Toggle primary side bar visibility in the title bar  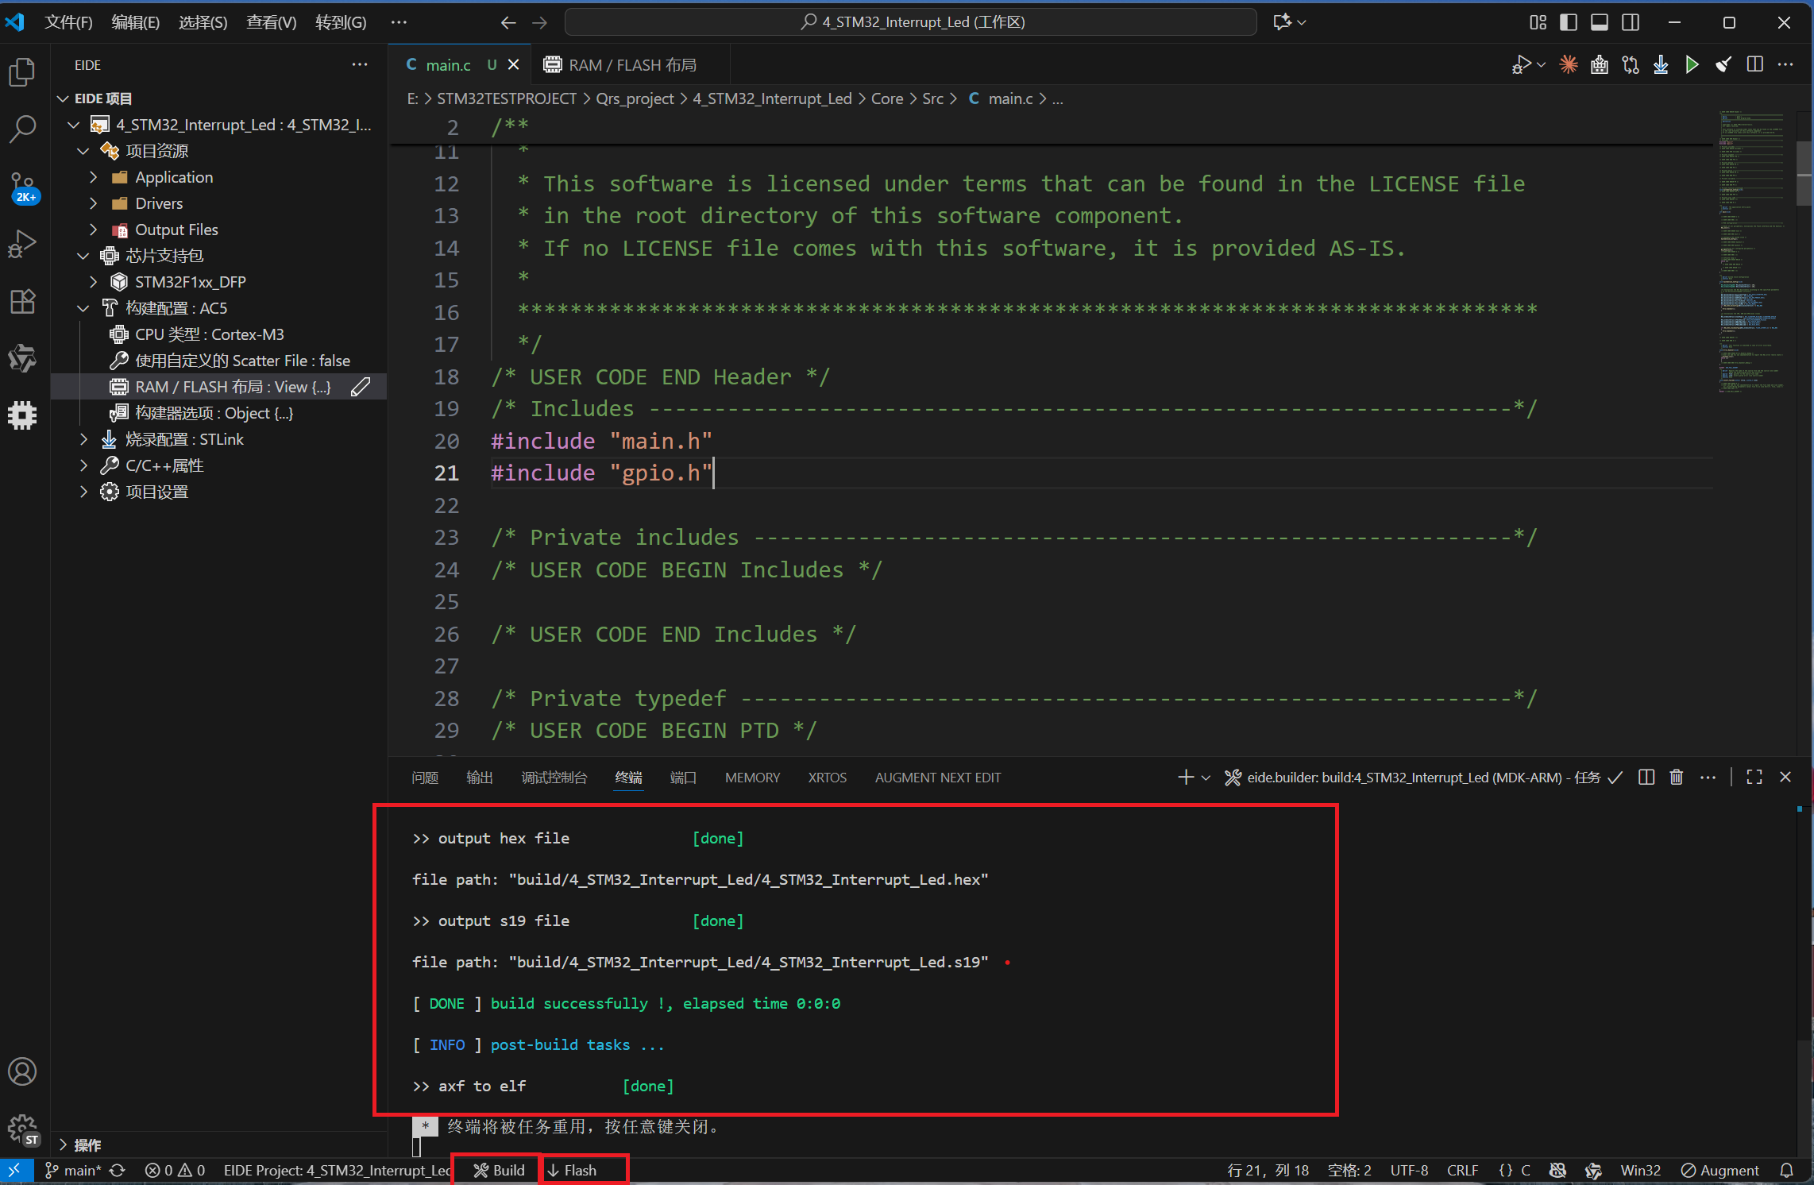[x=1569, y=22]
